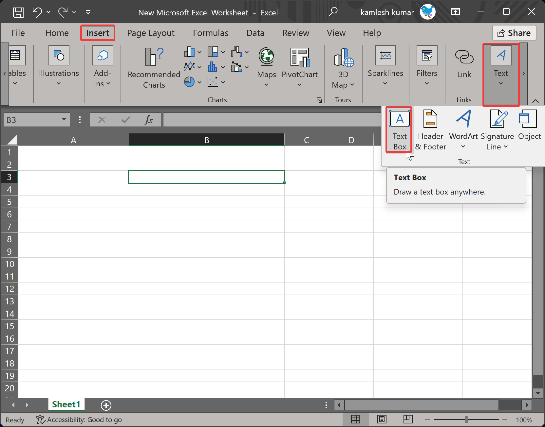Switch to the Formulas ribbon tab

click(x=211, y=33)
